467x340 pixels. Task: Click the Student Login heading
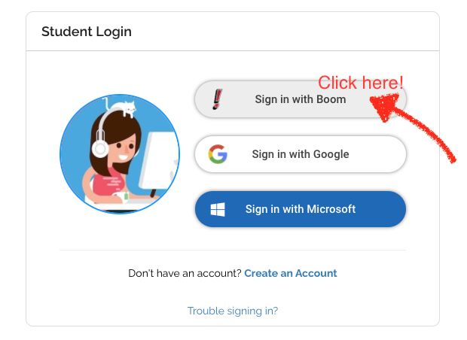[x=87, y=32]
